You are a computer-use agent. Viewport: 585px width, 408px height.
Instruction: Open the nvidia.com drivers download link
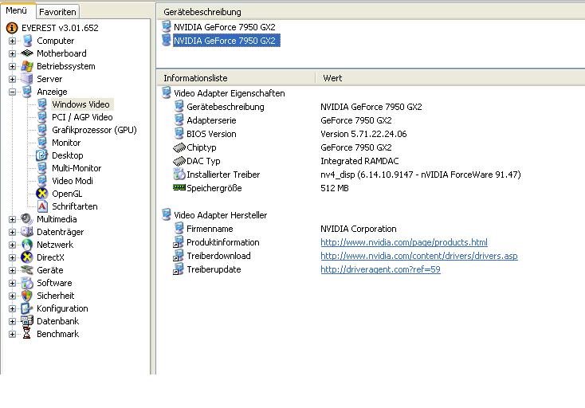(419, 256)
